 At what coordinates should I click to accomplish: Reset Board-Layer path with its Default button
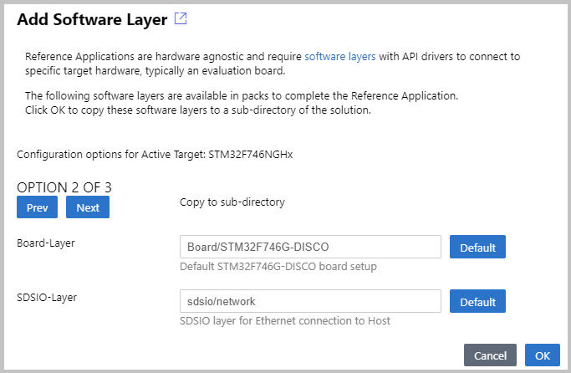pos(477,247)
